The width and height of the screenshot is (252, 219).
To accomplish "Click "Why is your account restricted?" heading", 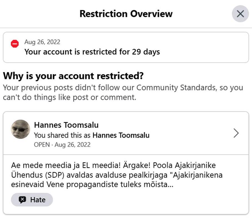I will [73, 75].
